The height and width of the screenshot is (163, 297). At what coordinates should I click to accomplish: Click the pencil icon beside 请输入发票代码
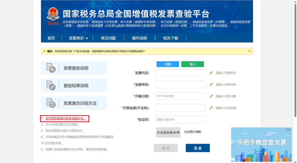211,73
